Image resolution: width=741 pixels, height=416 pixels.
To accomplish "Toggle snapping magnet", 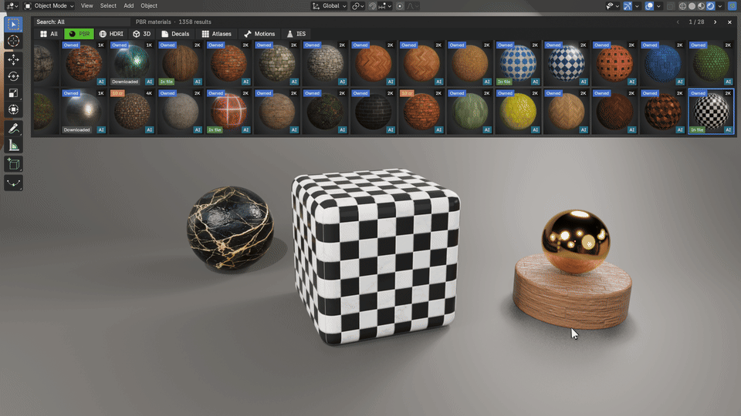I will [x=372, y=6].
